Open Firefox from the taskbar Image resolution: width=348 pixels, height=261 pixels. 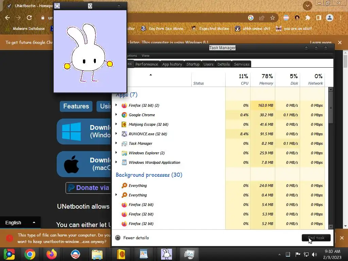52,254
